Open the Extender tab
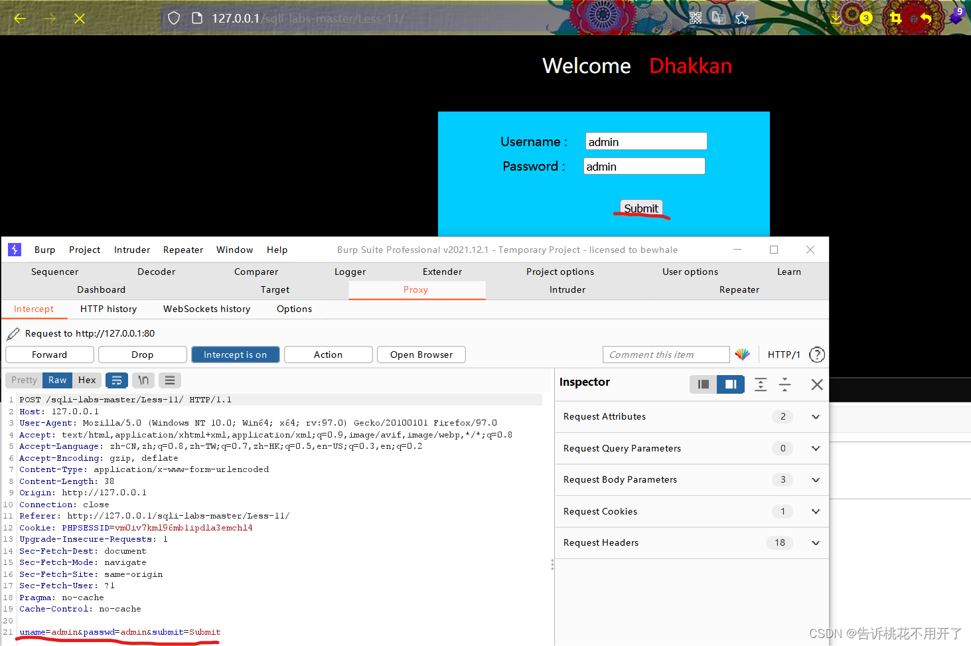Screen dimensions: 971x646 click(443, 272)
